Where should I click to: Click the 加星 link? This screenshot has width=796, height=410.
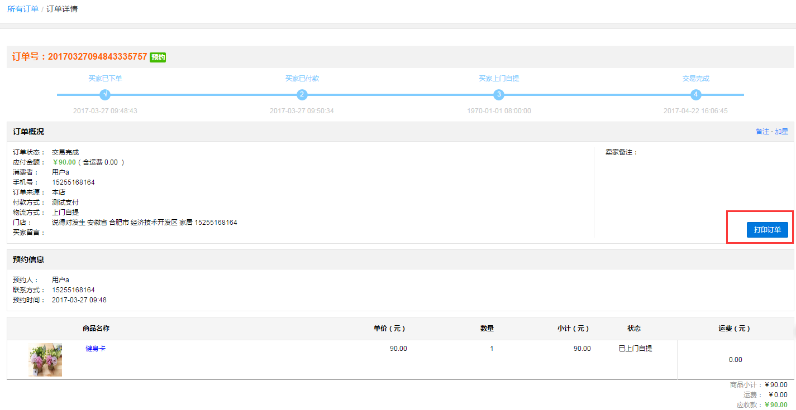pos(781,132)
